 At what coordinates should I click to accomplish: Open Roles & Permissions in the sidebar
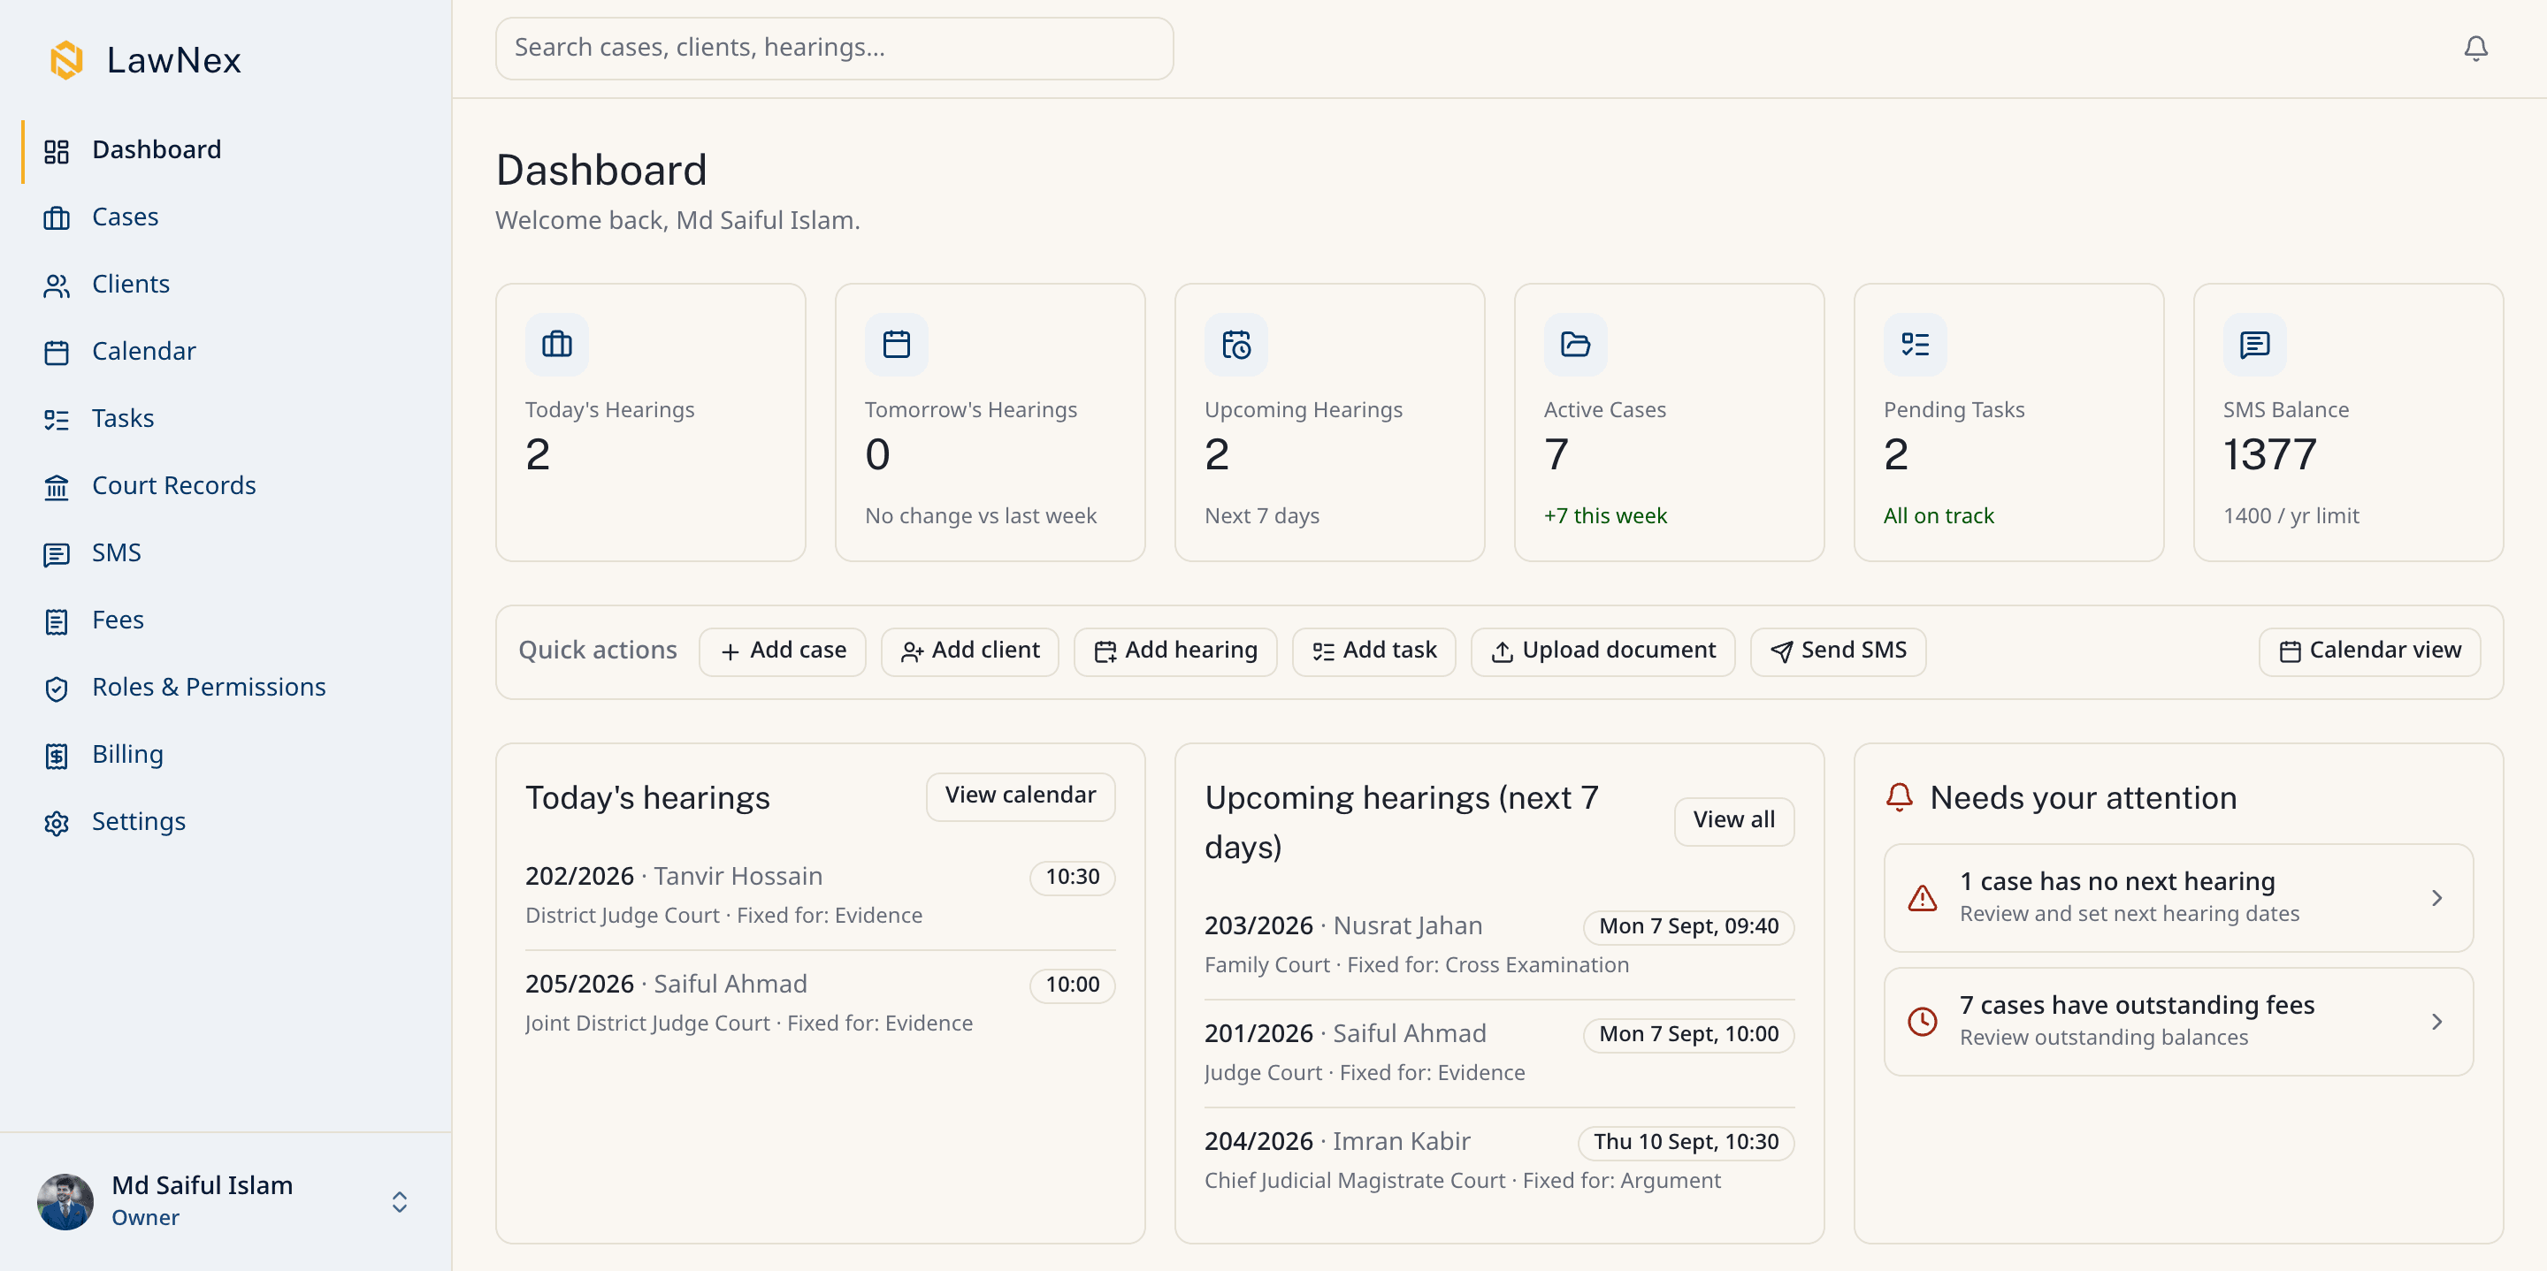[226, 688]
